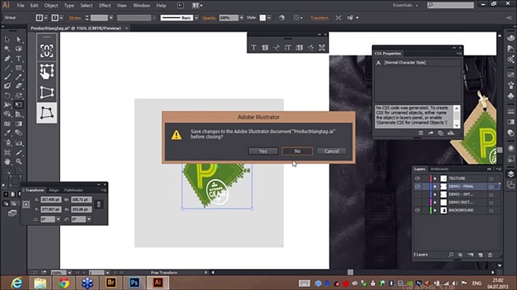Choose the touch Free Transform widget
Screen dimensions: 517x290
pyautogui.click(x=47, y=72)
